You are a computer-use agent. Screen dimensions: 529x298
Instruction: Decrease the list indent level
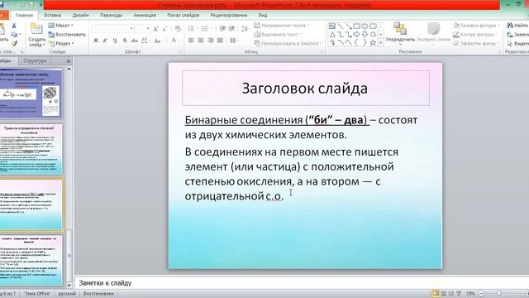(222, 29)
